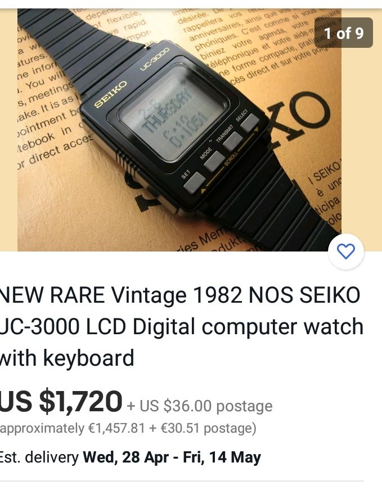Click the gold SEIKO logo on watch case

click(x=110, y=94)
